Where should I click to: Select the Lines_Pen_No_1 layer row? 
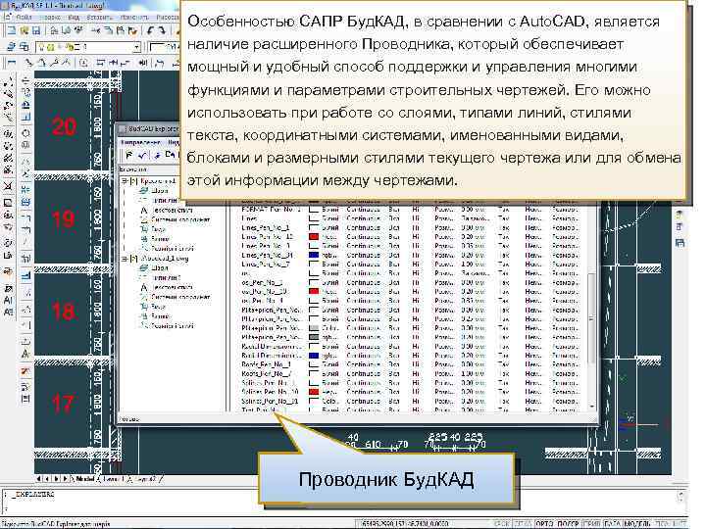(x=409, y=227)
